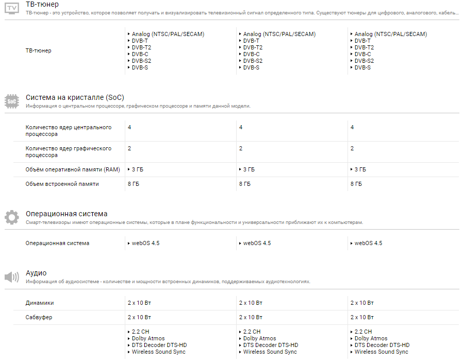Click the SoC chip icon
The height and width of the screenshot is (364, 463).
click(12, 101)
